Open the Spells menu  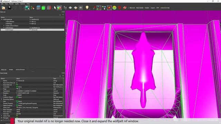point(17,4)
